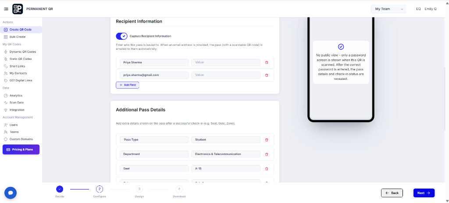The height and width of the screenshot is (203, 449).
Task: Click the A-15 value field
Action: pos(226,169)
